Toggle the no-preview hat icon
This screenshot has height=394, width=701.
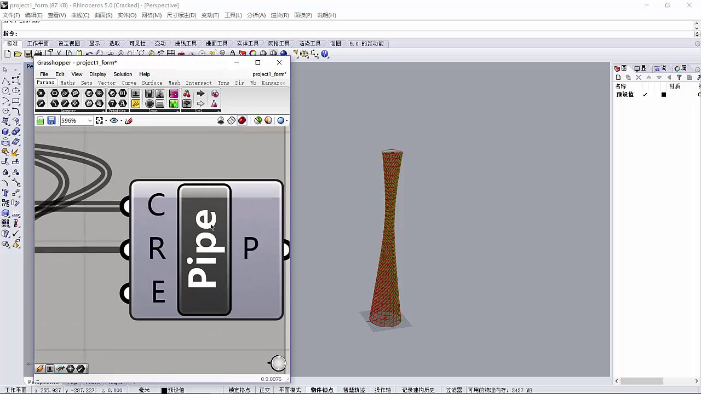point(221,120)
